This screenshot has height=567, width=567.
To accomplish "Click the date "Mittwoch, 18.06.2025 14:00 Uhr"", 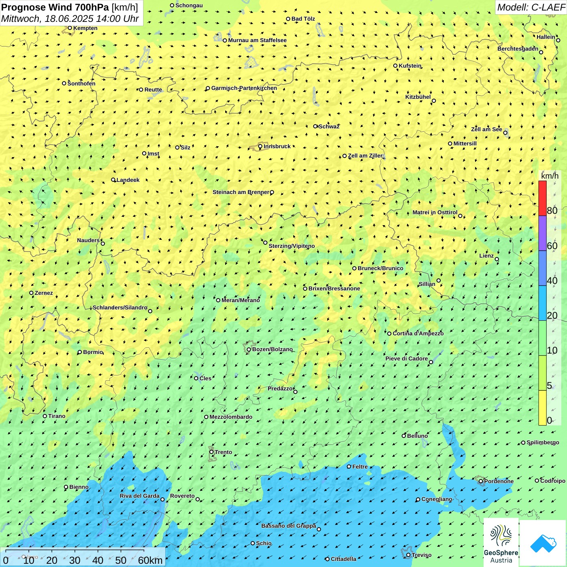I will [x=70, y=19].
